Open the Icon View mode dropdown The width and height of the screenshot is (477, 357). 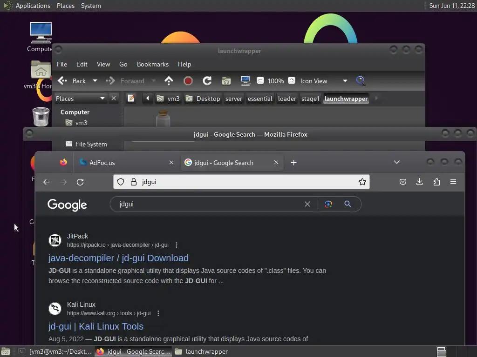click(324, 81)
